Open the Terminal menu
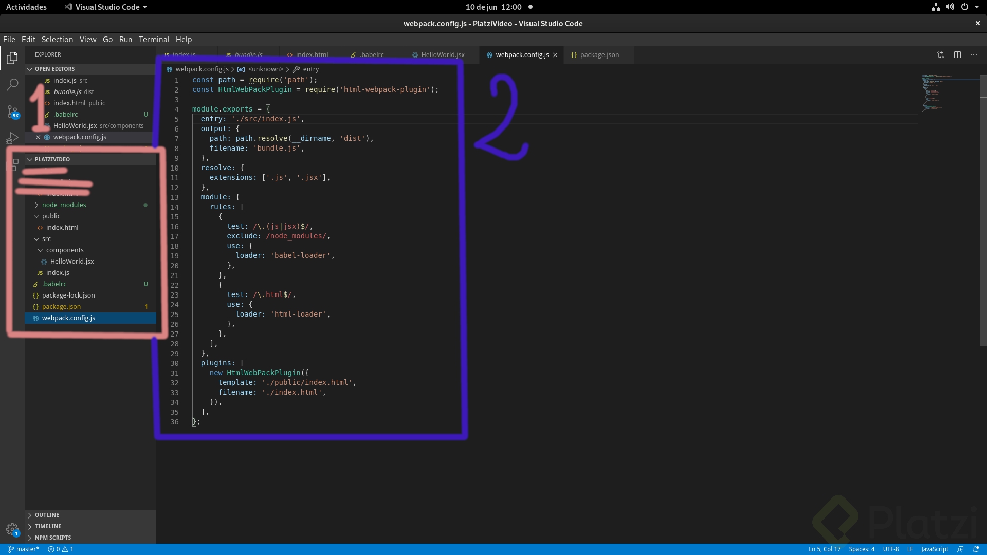The image size is (987, 555). click(x=154, y=39)
